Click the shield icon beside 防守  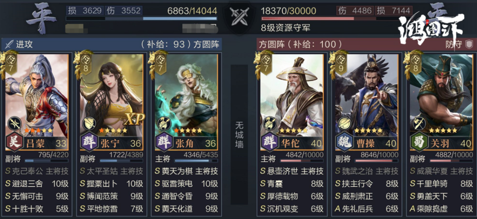click(469, 45)
